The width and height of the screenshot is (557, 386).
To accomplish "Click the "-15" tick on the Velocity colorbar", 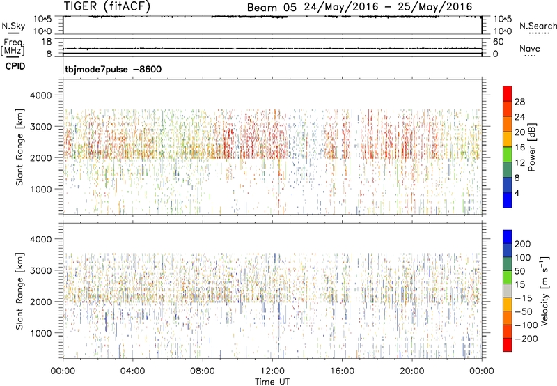I will click(524, 298).
